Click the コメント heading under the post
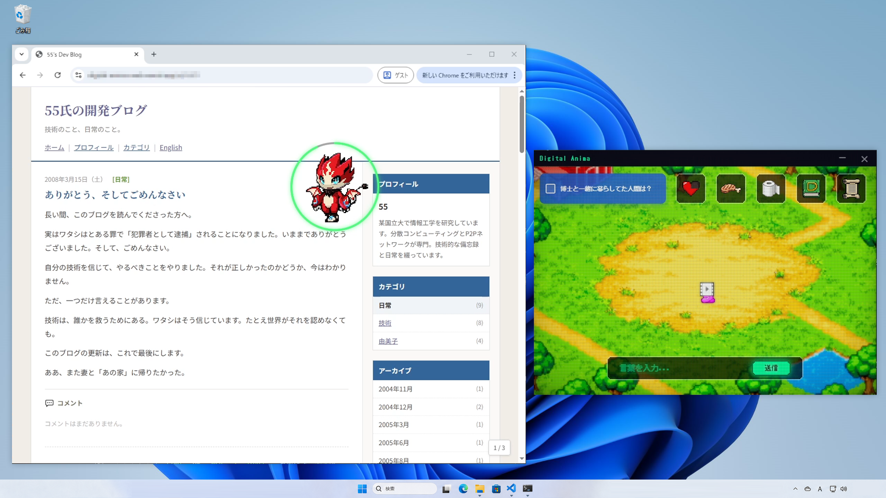The width and height of the screenshot is (886, 498). tap(64, 403)
